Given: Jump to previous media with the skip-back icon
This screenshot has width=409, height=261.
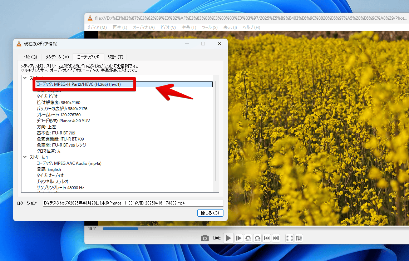Looking at the screenshot, I should tap(266, 238).
